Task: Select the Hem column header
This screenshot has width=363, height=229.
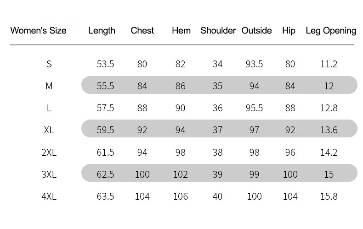Action: [x=181, y=31]
